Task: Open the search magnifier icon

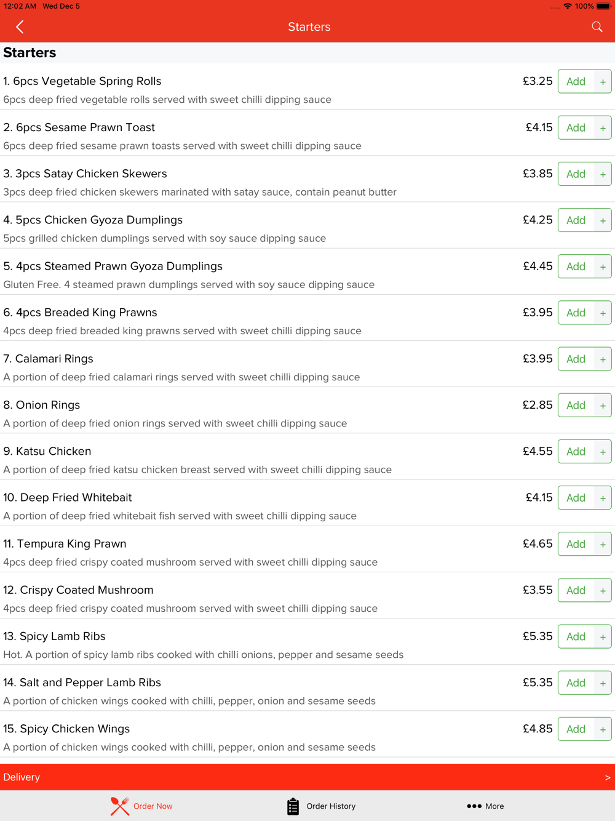Action: 597,26
